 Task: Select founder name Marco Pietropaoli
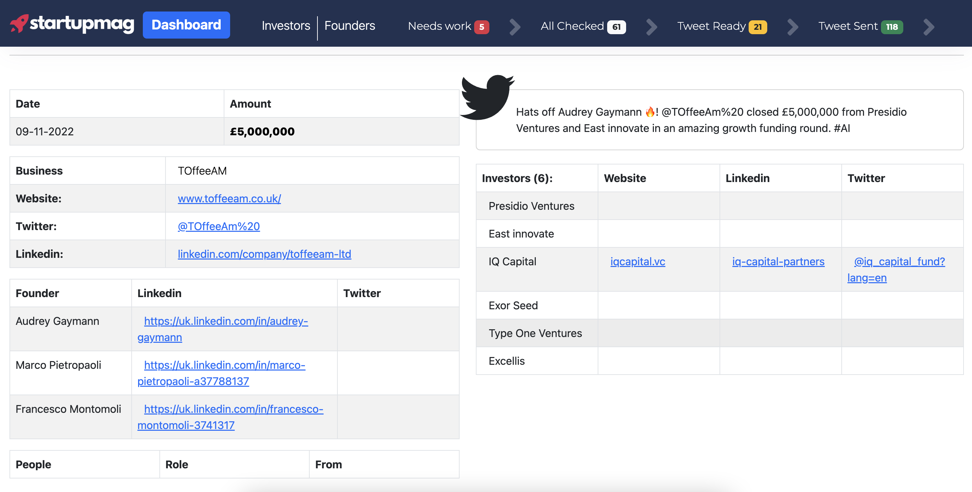click(59, 365)
